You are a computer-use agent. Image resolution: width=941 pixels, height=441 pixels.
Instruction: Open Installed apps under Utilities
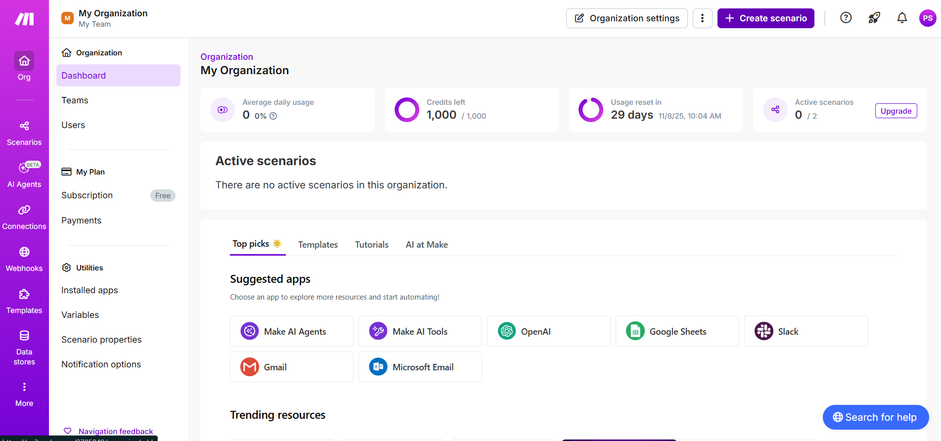click(118, 290)
